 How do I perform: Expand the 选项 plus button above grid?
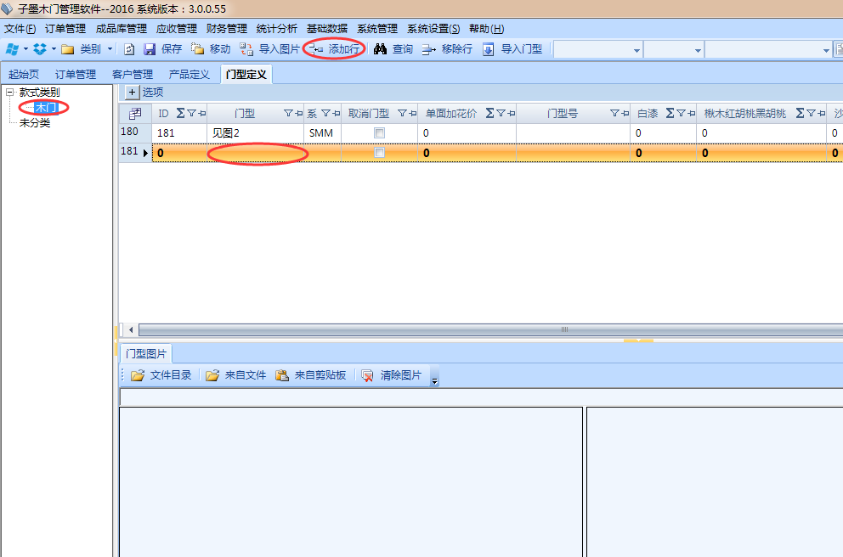point(132,92)
